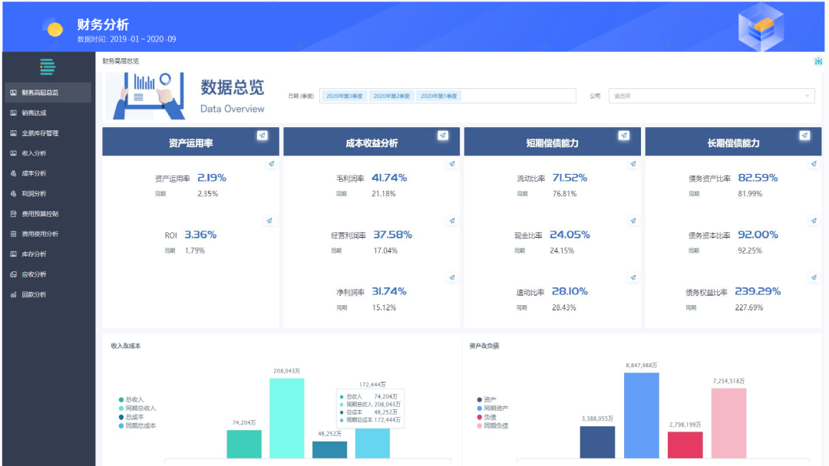Go to 费用预算控制 in the sidebar

tap(39, 214)
